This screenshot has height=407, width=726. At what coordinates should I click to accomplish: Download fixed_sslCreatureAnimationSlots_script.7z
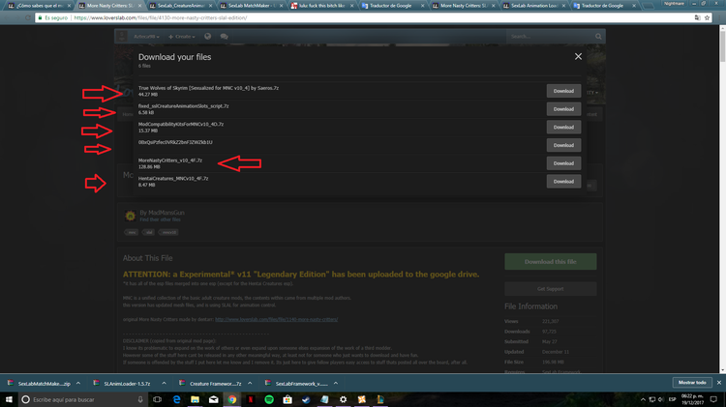tap(563, 109)
